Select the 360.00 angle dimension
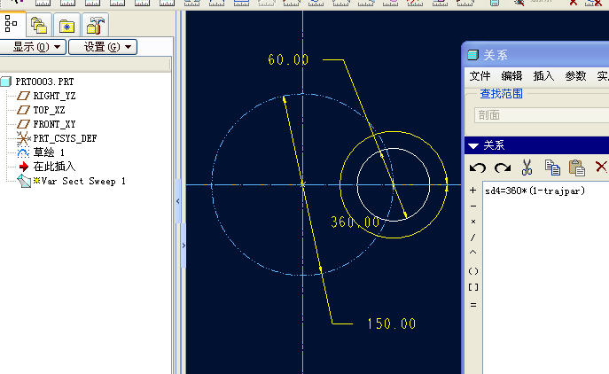 coord(355,222)
